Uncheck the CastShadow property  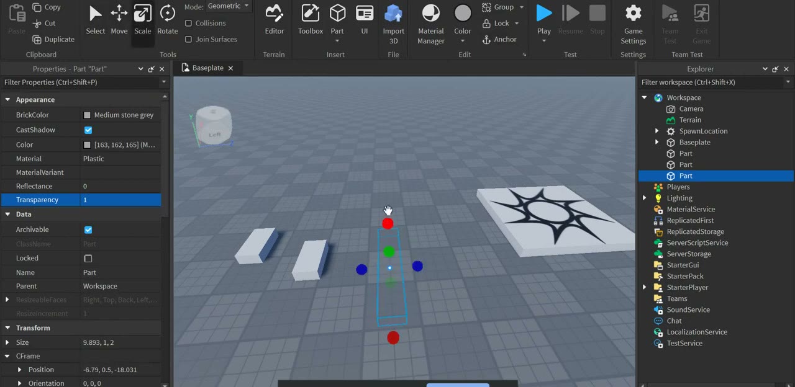(88, 130)
